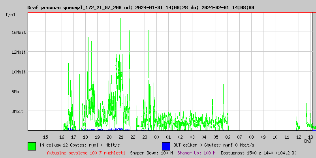Click the 'Shaper Down: 100 M' label

click(x=151, y=153)
